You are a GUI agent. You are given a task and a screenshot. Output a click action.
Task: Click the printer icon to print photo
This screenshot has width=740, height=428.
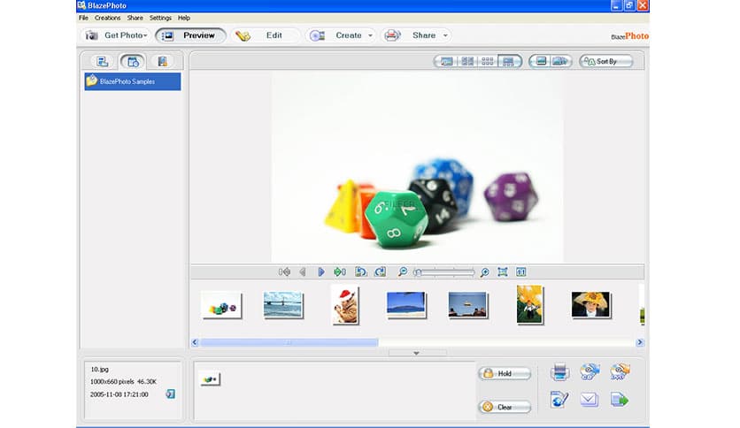tap(559, 371)
